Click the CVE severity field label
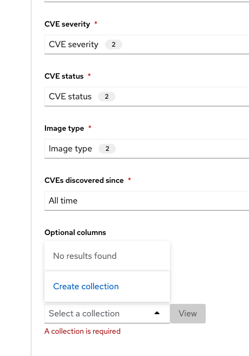 click(67, 24)
